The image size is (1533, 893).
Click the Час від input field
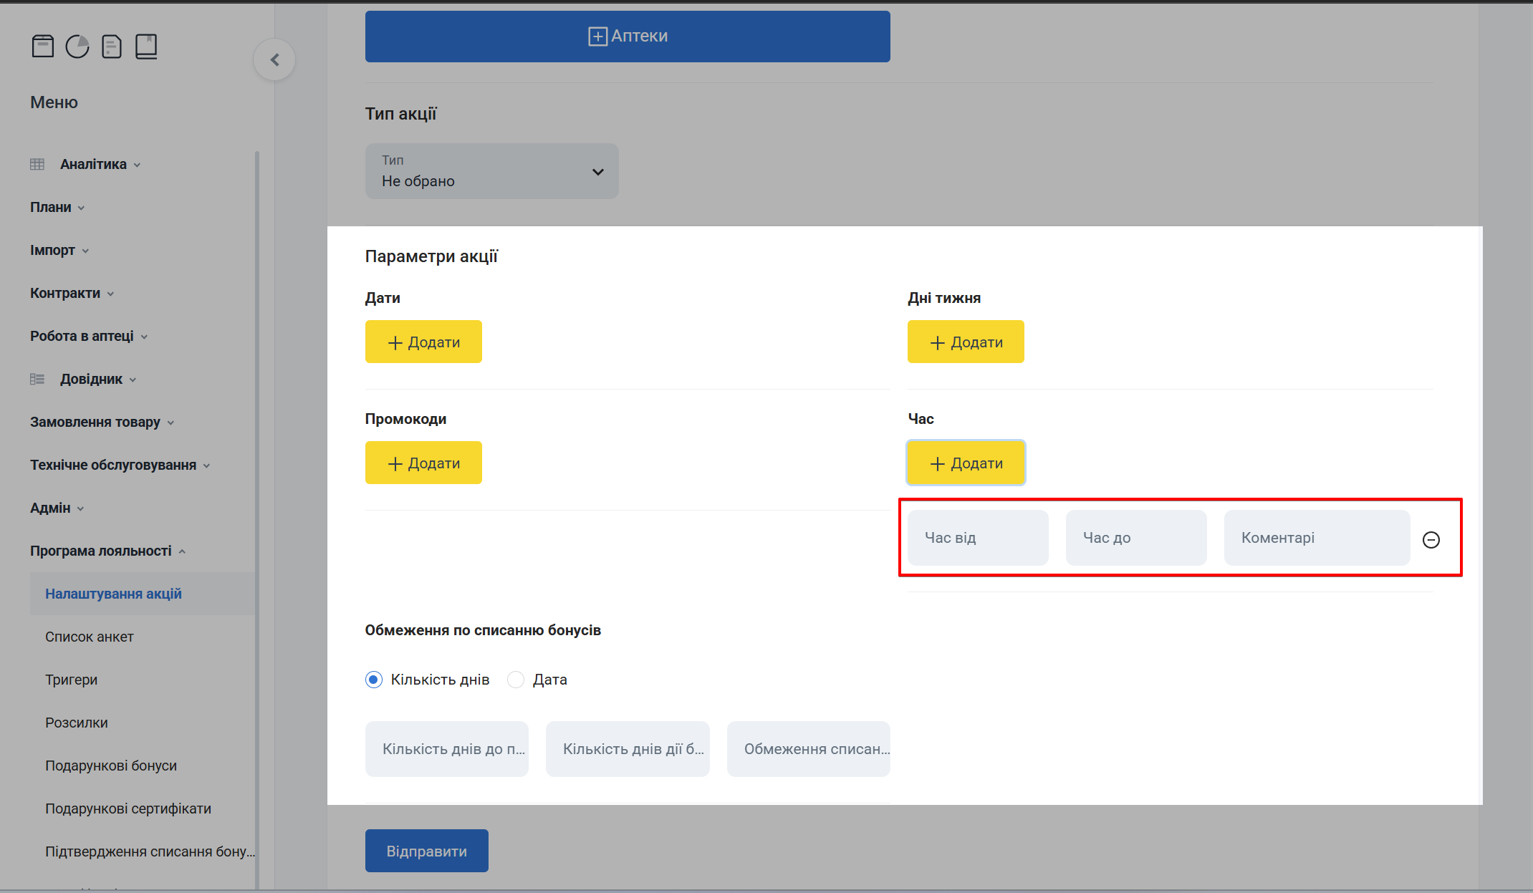977,537
